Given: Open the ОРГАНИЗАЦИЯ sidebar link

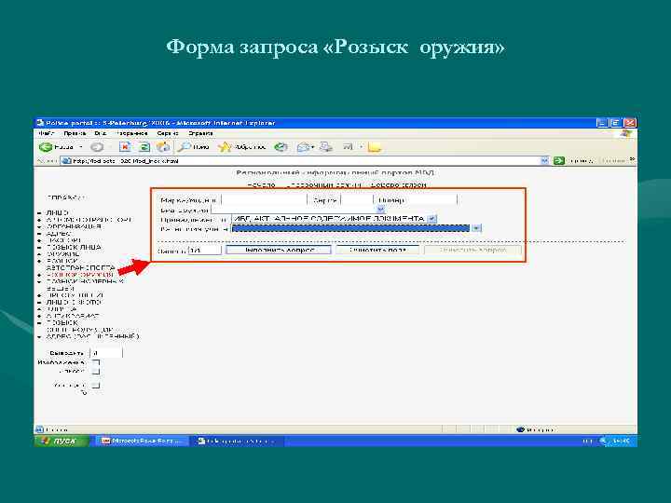Looking at the screenshot, I should pyautogui.click(x=74, y=226).
